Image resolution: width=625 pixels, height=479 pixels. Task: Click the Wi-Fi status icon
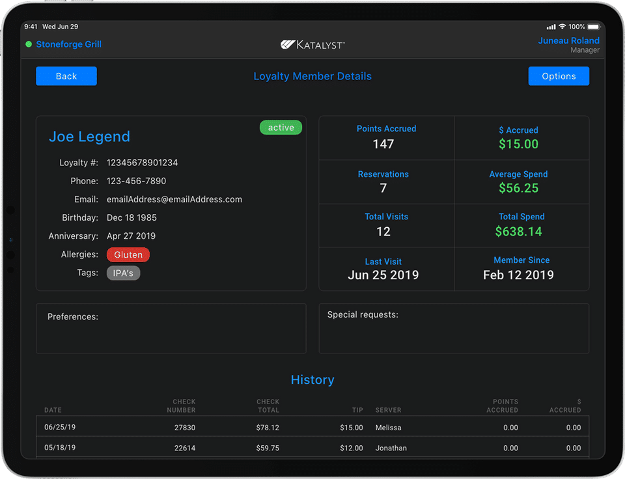click(x=562, y=27)
